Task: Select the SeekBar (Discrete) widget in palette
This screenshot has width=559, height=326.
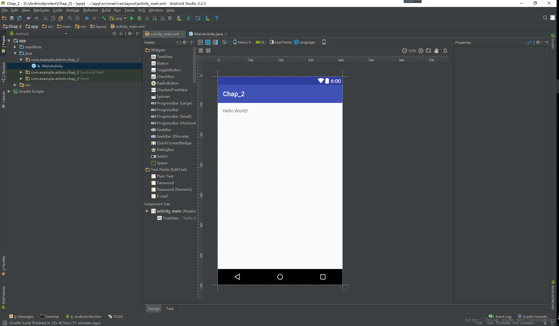Action: point(173,136)
